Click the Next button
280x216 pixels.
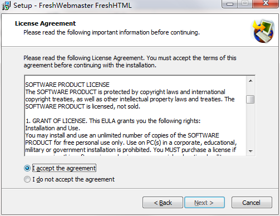[204, 203]
